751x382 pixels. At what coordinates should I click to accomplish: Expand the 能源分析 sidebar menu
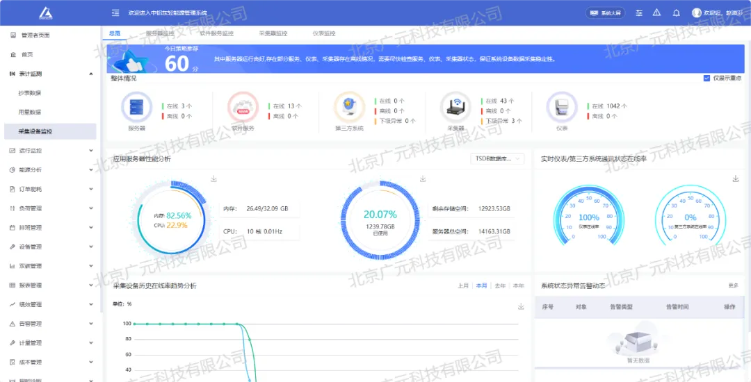[91, 169]
